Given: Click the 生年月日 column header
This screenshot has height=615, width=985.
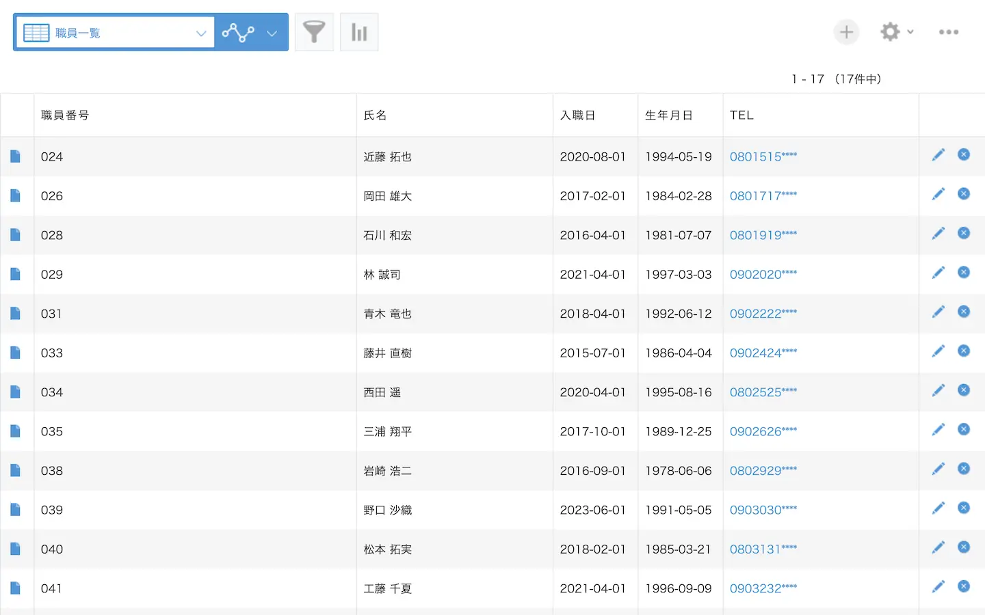Looking at the screenshot, I should pos(668,115).
